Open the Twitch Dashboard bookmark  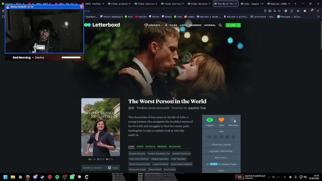[111, 17]
